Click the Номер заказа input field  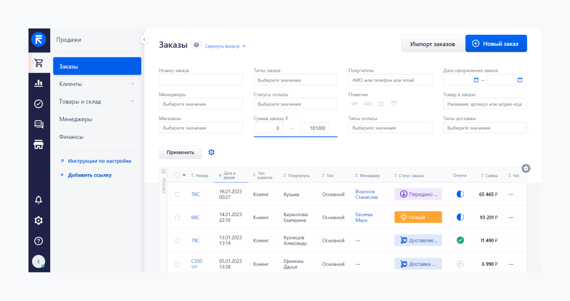pyautogui.click(x=201, y=80)
